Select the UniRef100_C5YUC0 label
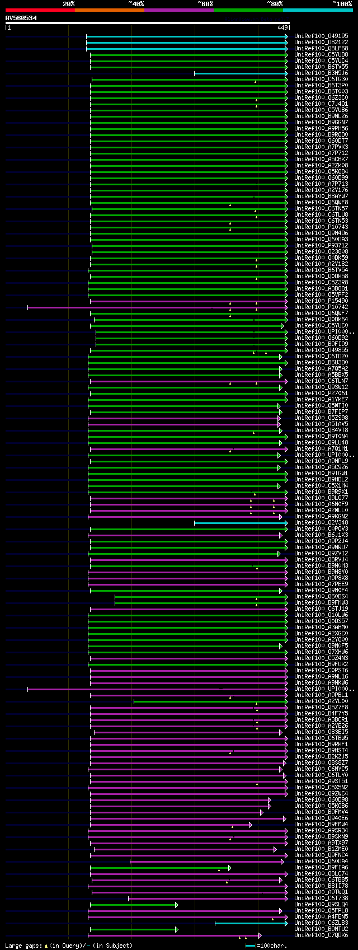 pyautogui.click(x=321, y=325)
